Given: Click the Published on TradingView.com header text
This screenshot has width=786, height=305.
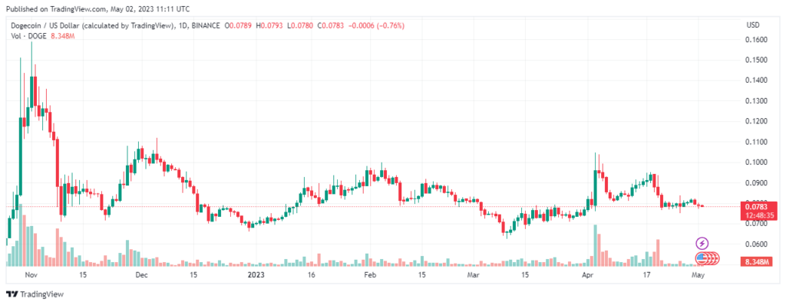Looking at the screenshot, I should click(x=97, y=8).
